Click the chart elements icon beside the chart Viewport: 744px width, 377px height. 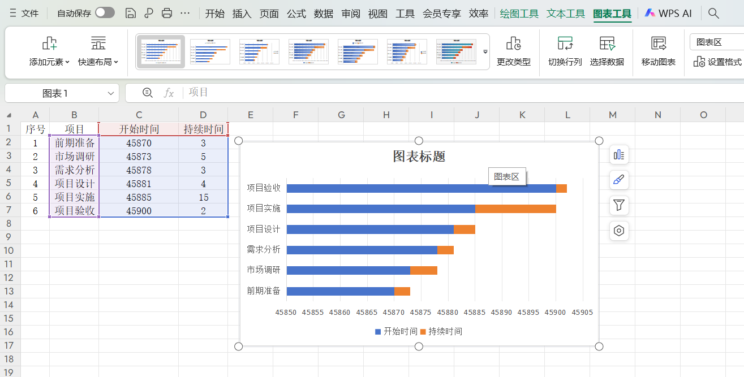[x=619, y=154]
